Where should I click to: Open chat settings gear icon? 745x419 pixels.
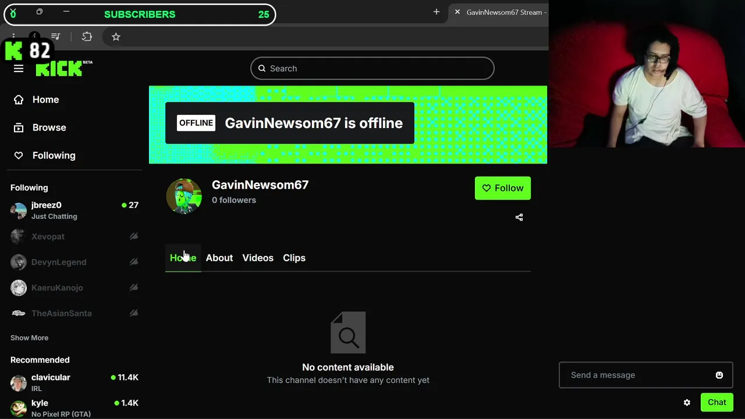[x=687, y=402]
